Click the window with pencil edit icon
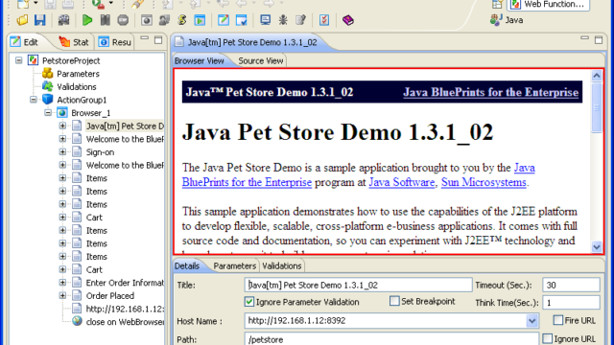 click(x=224, y=20)
